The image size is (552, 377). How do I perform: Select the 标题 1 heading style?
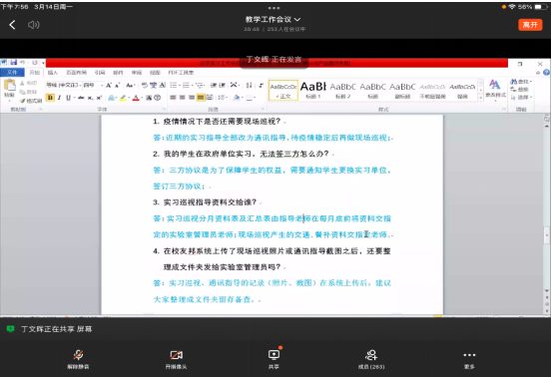[313, 90]
